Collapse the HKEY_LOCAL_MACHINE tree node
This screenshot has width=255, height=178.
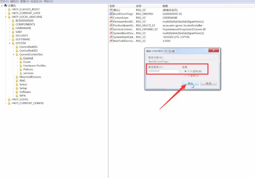(x=6, y=17)
